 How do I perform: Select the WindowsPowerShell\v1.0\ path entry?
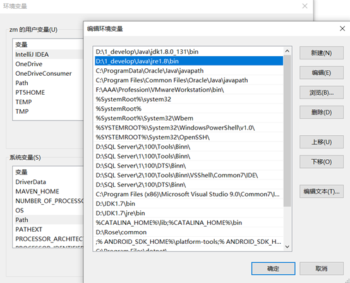coord(189,128)
